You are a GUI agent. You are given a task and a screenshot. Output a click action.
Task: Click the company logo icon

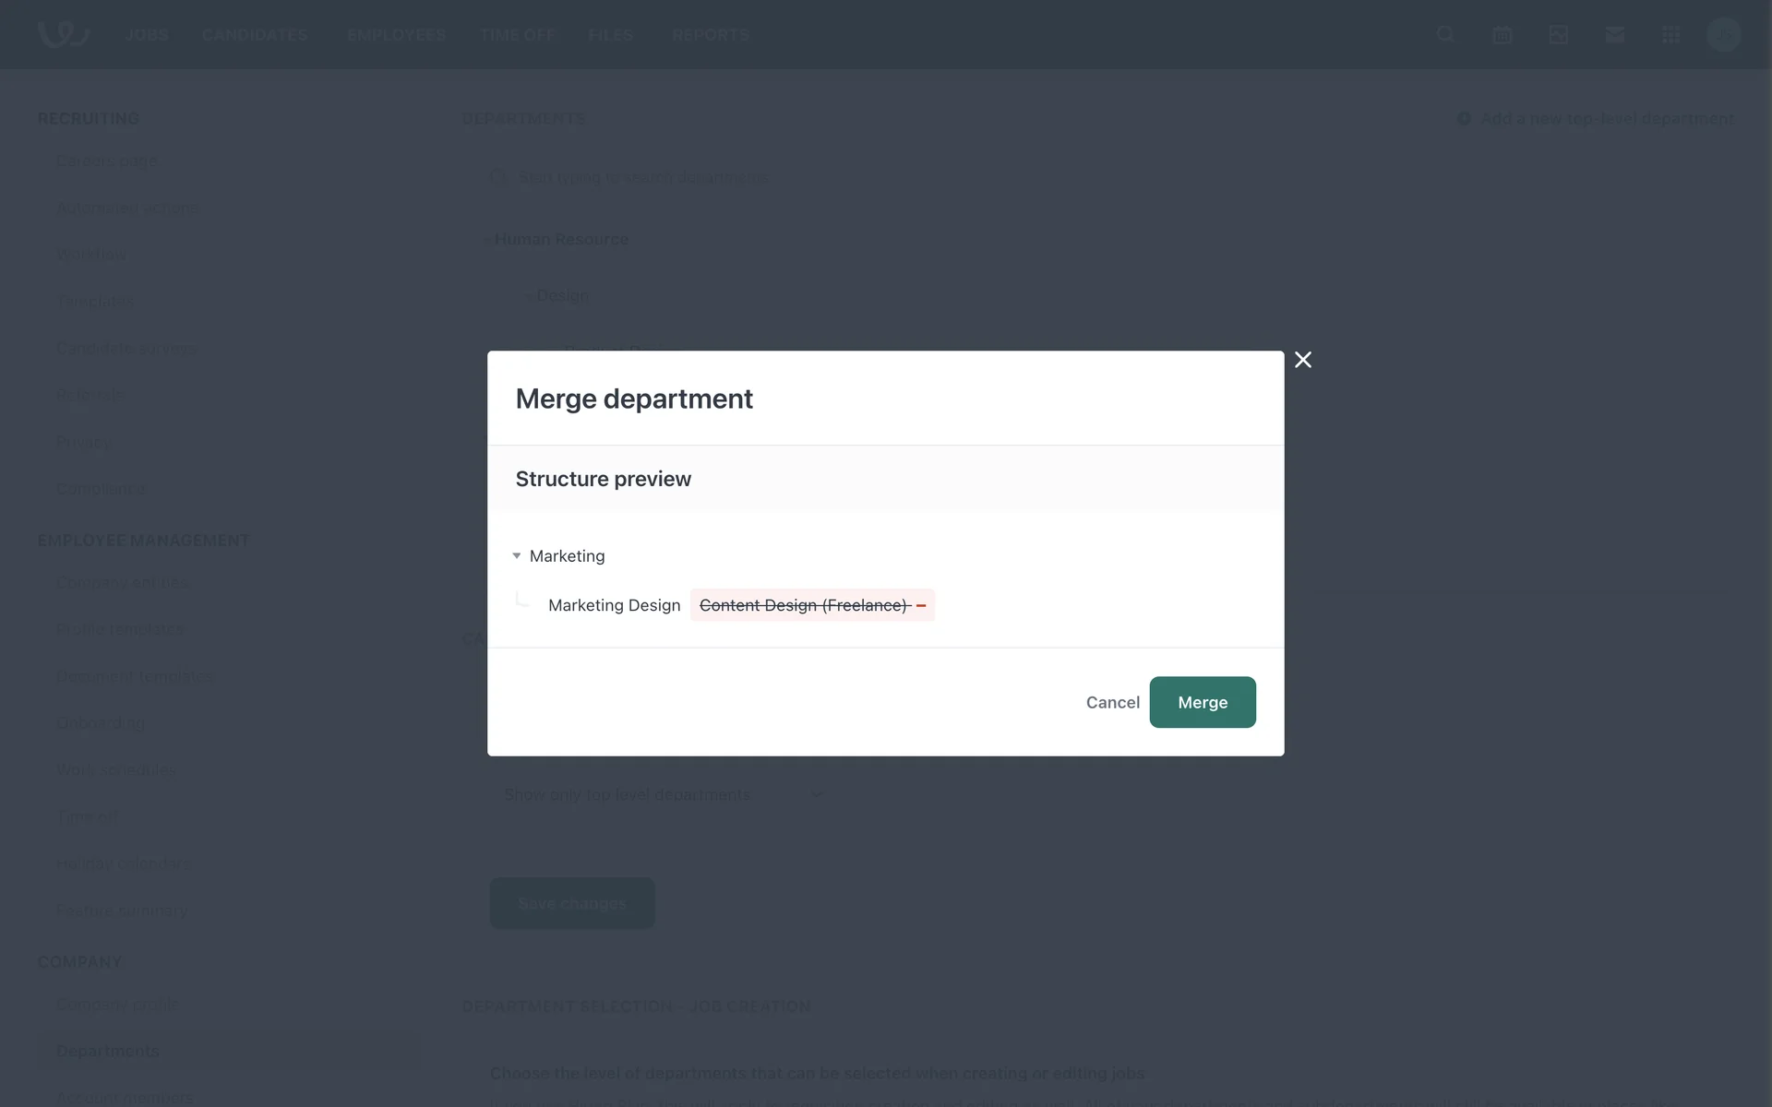[x=63, y=34]
